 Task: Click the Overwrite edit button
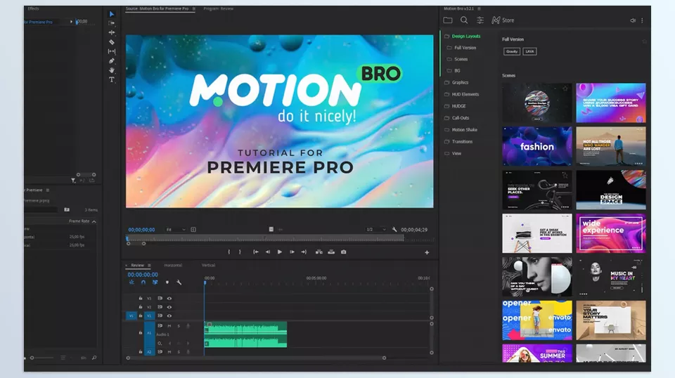coord(331,252)
